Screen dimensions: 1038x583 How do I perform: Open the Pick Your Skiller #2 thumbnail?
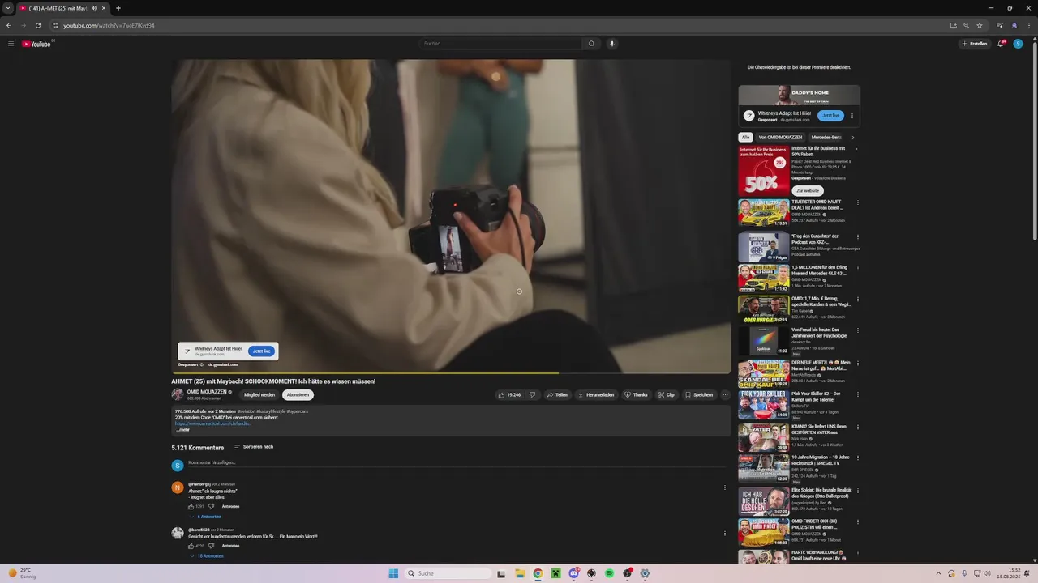point(764,405)
